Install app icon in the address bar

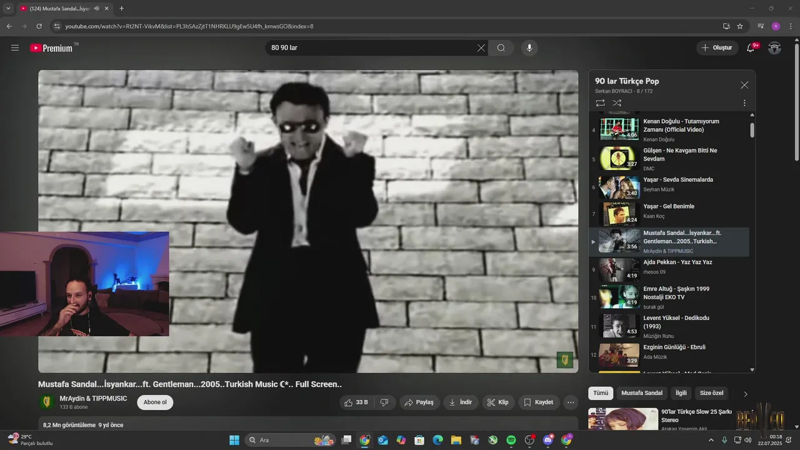[x=726, y=26]
